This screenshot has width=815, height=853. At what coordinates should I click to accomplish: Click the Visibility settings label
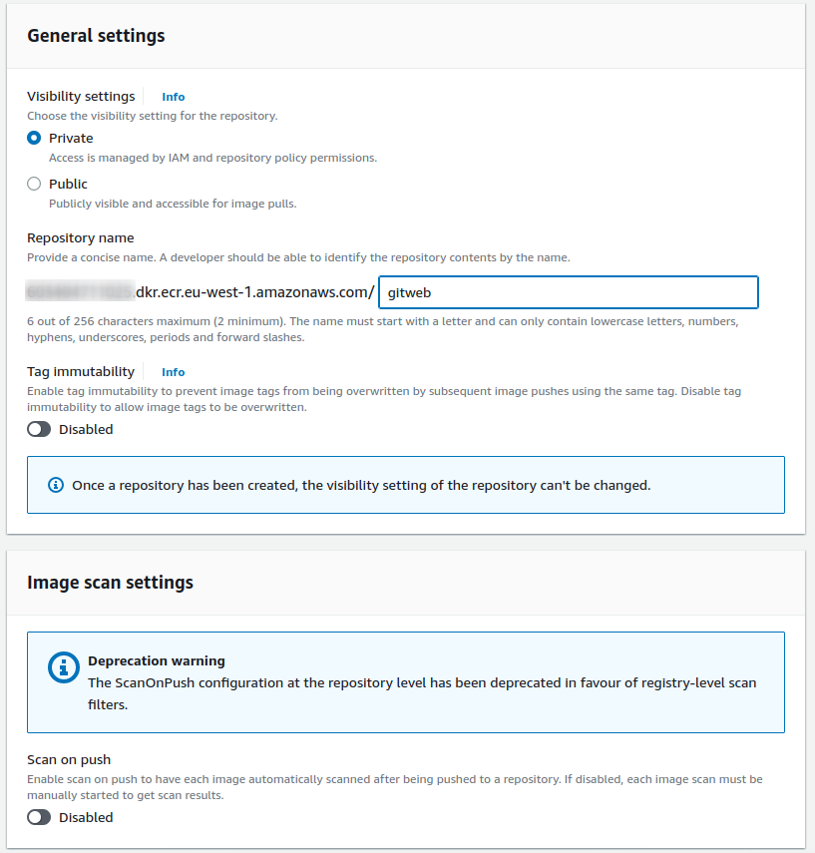pyautogui.click(x=81, y=97)
